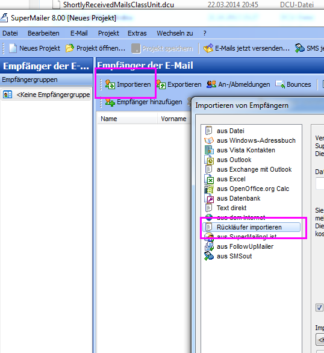Click the Importieren icon in recipient toolbar
This screenshot has width=324, height=353.
click(110, 84)
